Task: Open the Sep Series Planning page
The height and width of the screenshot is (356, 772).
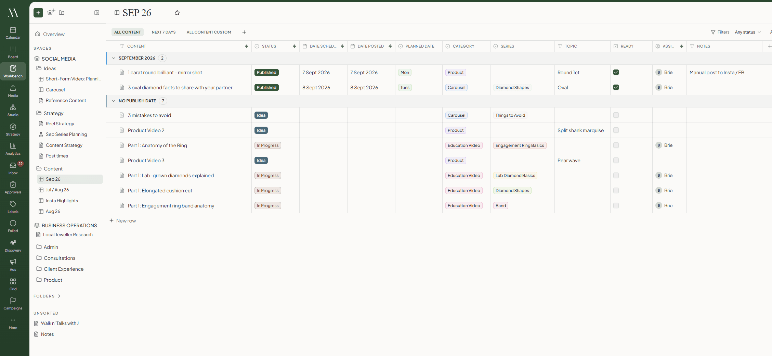Action: (66, 135)
